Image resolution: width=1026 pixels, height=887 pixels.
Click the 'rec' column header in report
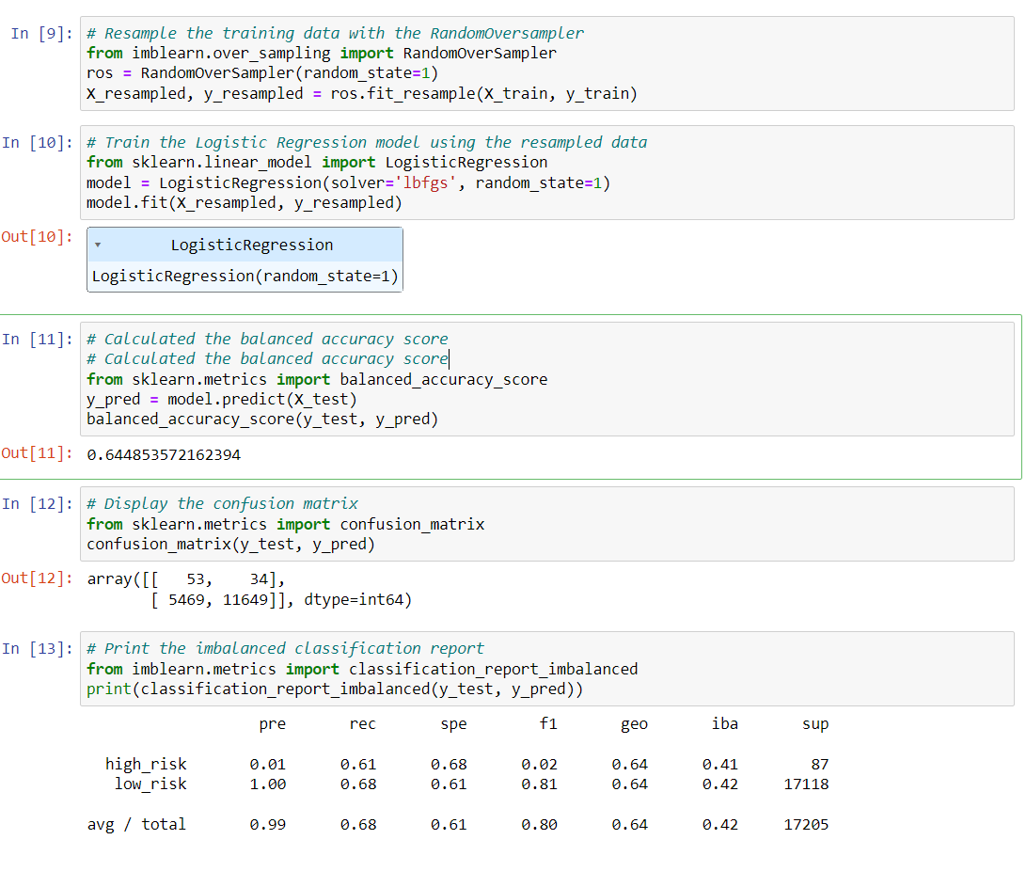coord(362,724)
